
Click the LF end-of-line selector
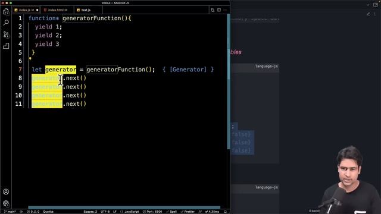pos(115,212)
